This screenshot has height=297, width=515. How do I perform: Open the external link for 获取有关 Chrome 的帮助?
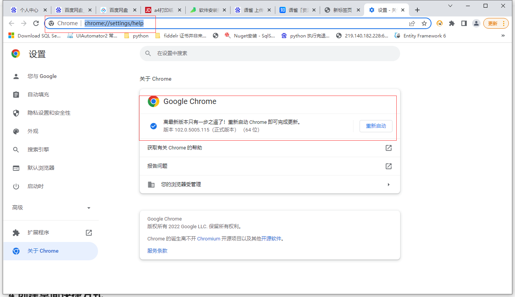tap(389, 148)
